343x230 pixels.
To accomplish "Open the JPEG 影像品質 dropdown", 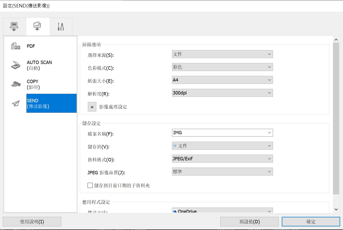I will [x=222, y=172].
